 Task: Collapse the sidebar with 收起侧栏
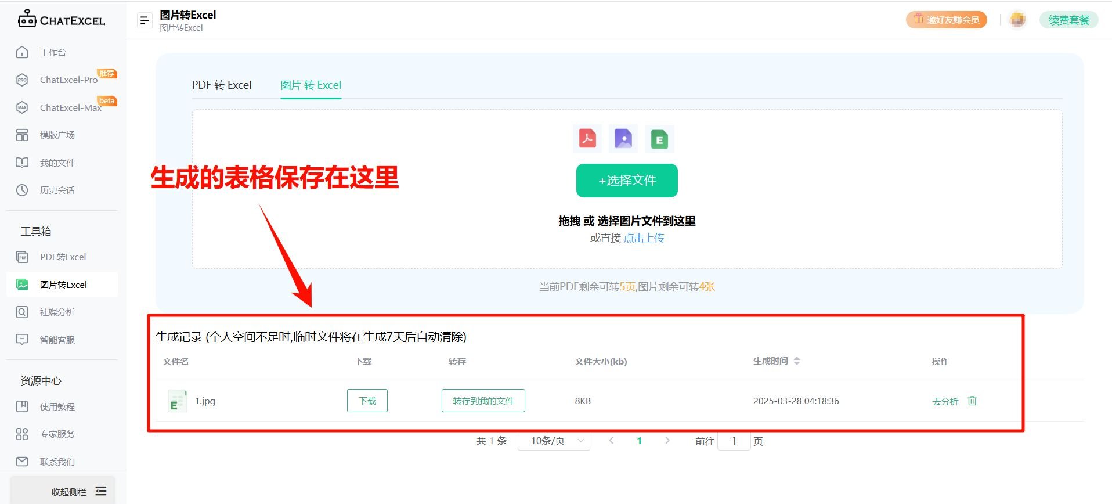point(78,491)
